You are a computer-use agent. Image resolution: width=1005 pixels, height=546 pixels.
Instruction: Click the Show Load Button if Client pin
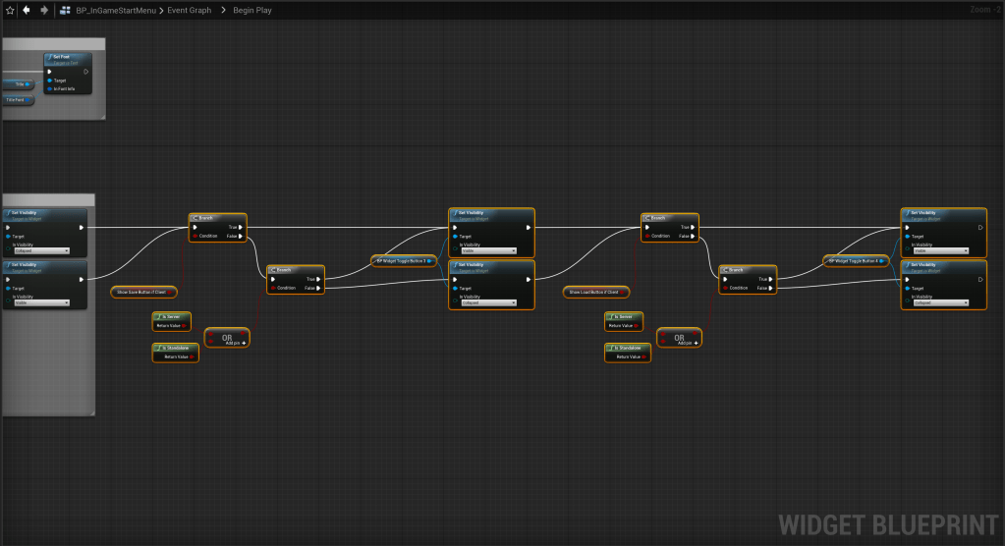point(624,293)
